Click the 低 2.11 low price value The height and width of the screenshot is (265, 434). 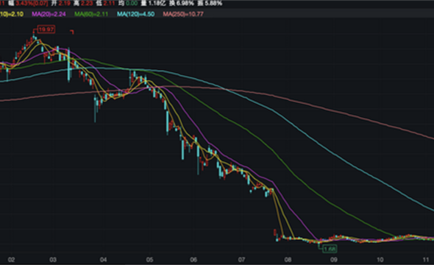[105, 4]
